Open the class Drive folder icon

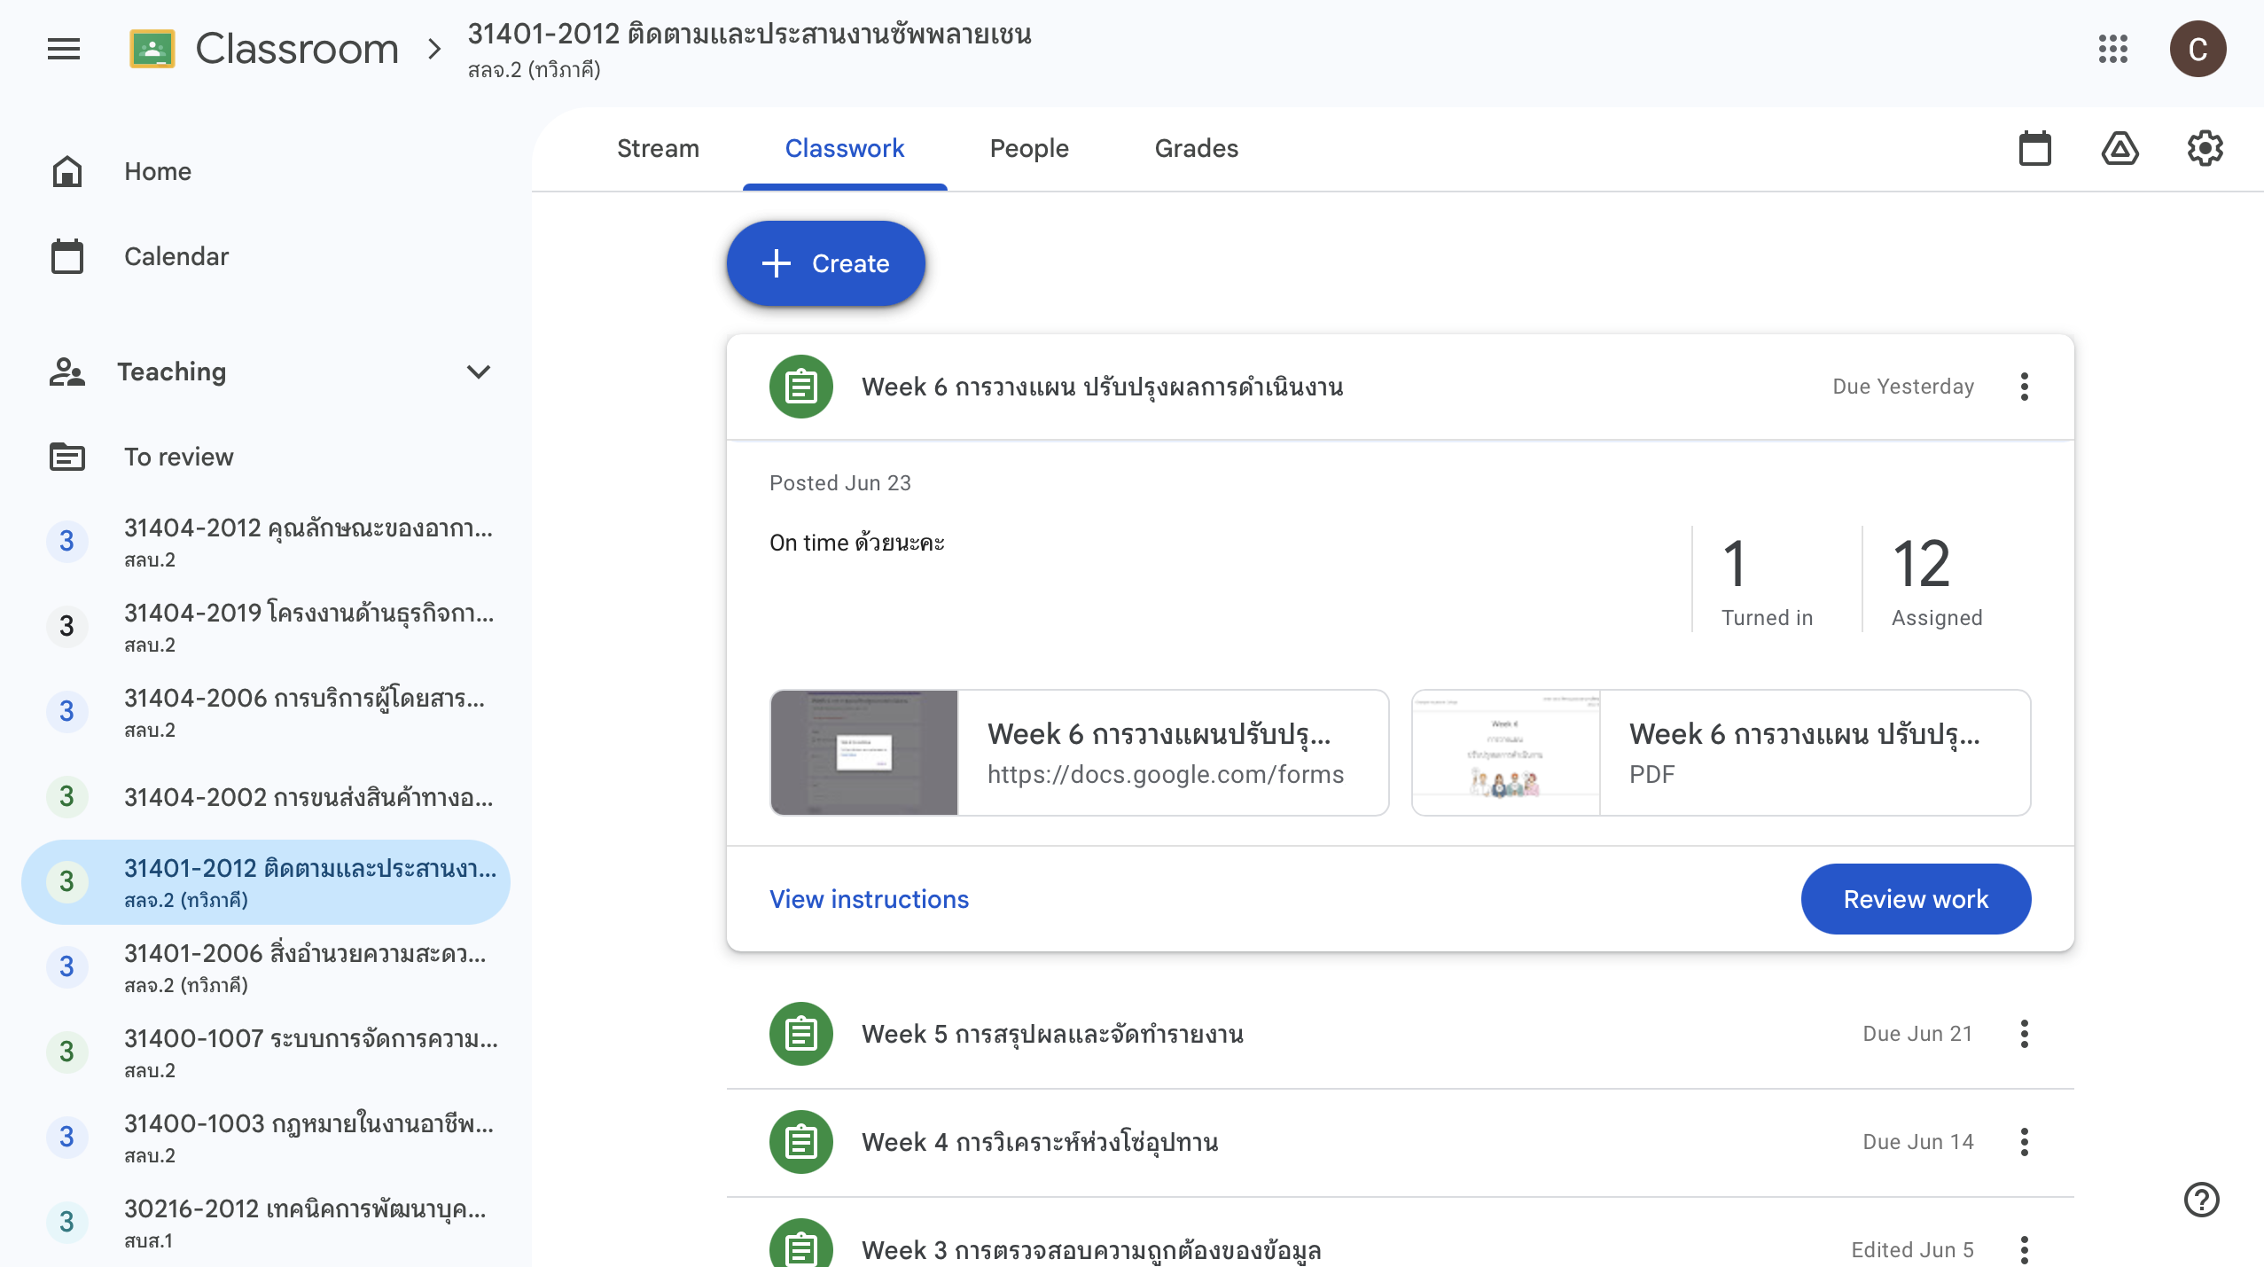[x=2120, y=148]
